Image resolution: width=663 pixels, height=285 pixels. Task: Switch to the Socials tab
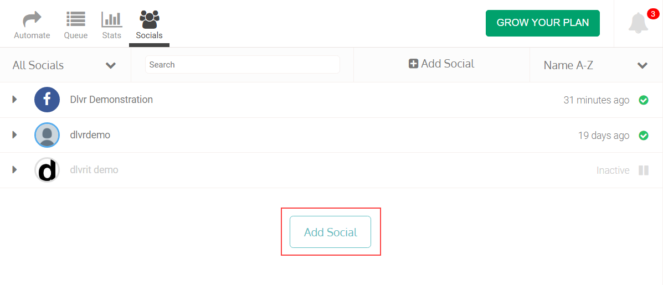(x=149, y=25)
